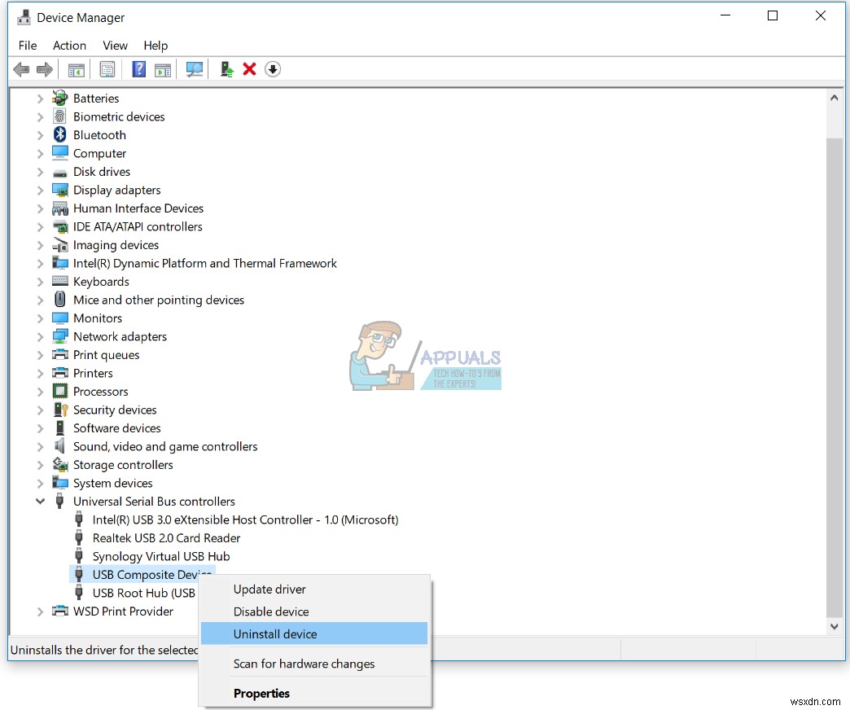Click the red X Uninstall device icon

[x=249, y=69]
